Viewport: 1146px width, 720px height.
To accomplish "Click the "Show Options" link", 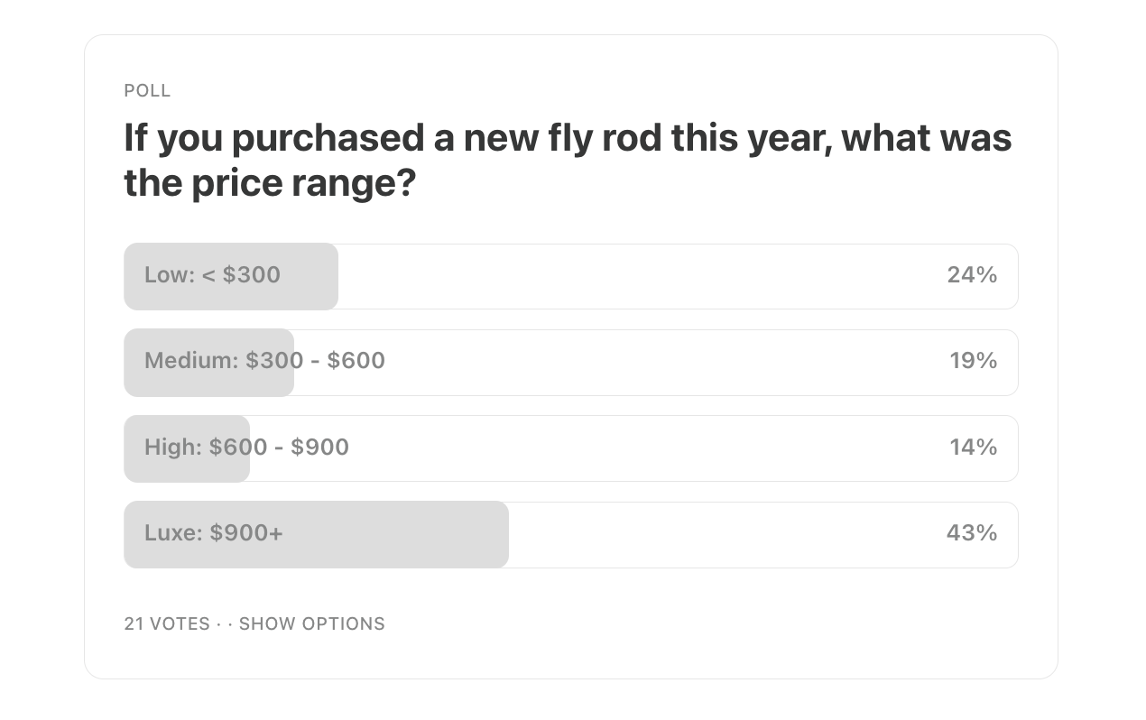I will pyautogui.click(x=312, y=623).
